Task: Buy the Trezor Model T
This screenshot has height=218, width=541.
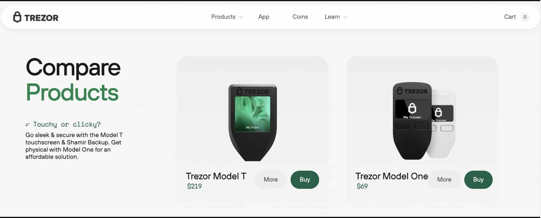Action: tap(305, 180)
